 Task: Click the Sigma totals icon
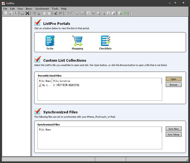click(108, 13)
